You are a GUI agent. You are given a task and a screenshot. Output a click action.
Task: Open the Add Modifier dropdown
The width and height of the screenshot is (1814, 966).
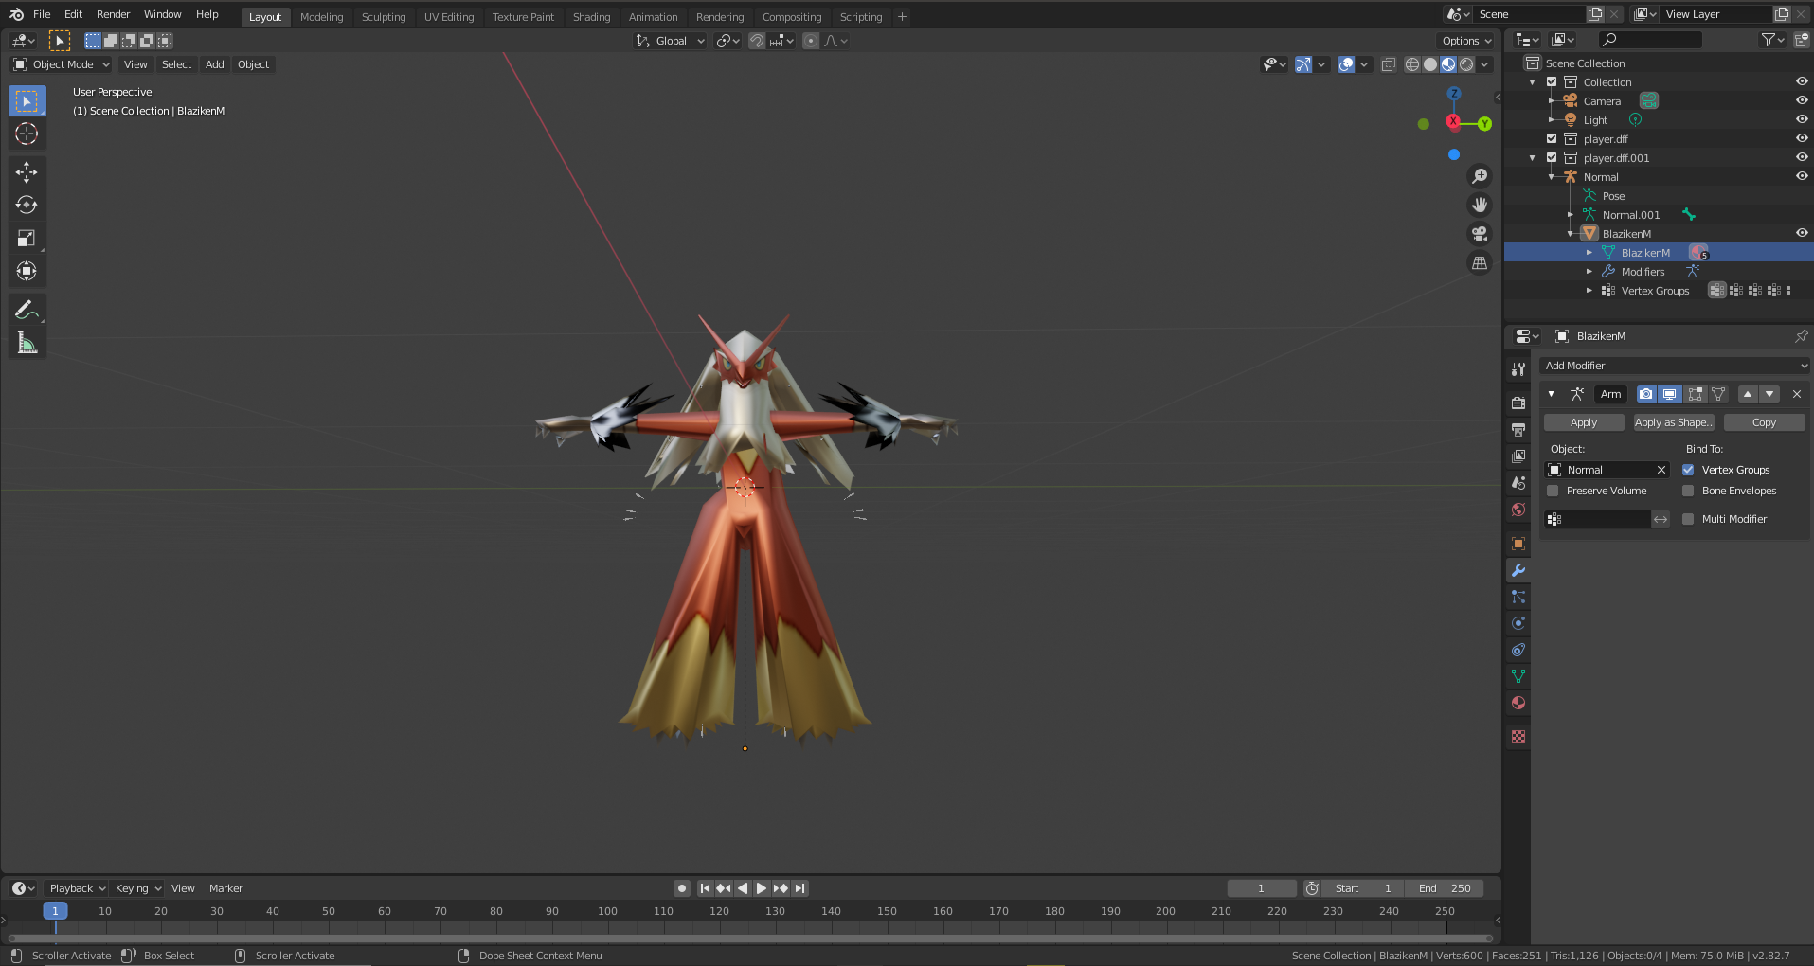coord(1675,366)
